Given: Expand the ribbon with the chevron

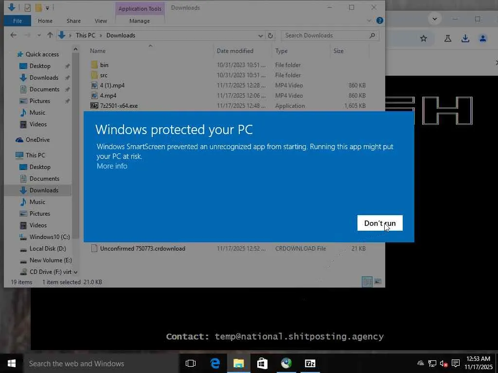Looking at the screenshot, I should (369, 20).
